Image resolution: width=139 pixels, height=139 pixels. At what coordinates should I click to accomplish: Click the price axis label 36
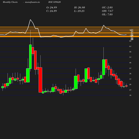click(130, 74)
